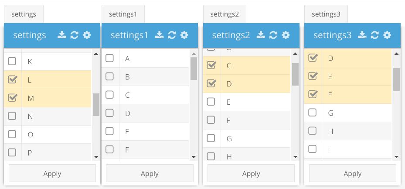Uncheck the C checkbox in settings2 panel
The image size is (405, 189).
point(211,65)
